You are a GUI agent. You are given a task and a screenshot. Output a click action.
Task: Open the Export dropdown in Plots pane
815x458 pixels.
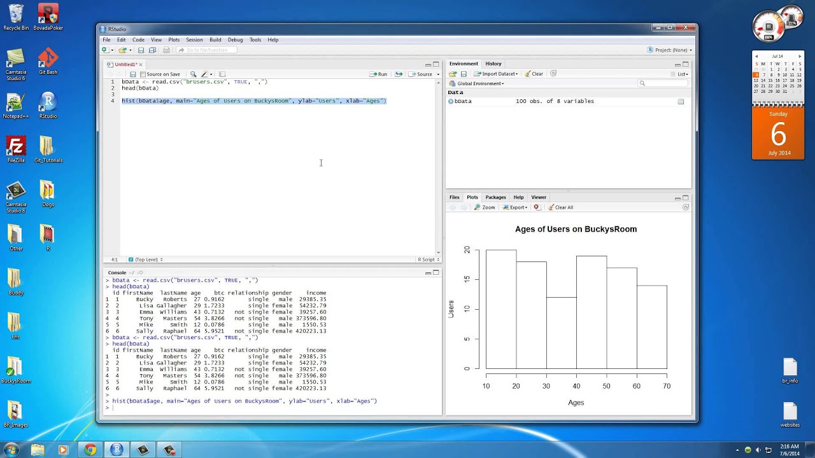click(x=515, y=207)
